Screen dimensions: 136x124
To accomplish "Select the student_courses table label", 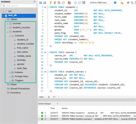I will click(x=21, y=27).
